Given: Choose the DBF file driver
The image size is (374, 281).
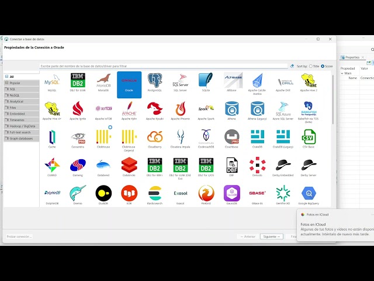Looking at the screenshot, I should (x=231, y=167).
